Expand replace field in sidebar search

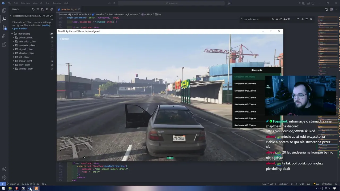pyautogui.click(x=10, y=16)
